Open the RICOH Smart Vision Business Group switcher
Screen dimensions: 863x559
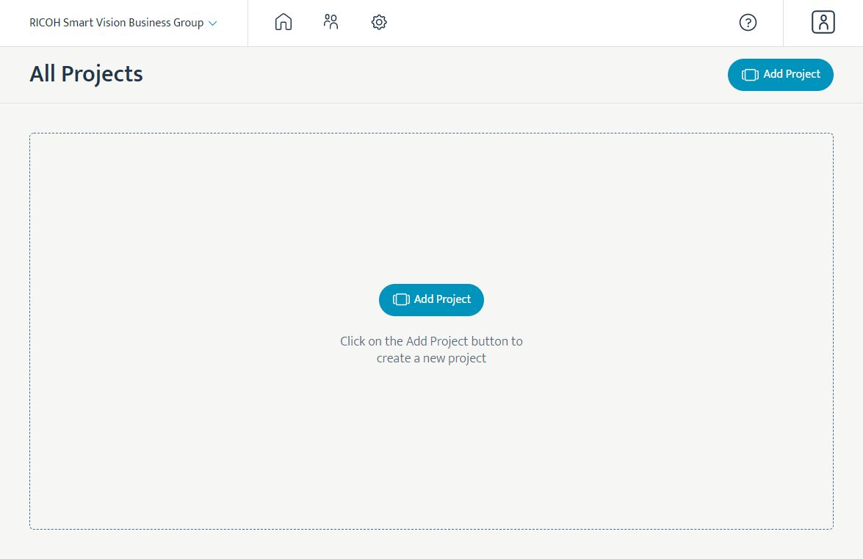123,23
